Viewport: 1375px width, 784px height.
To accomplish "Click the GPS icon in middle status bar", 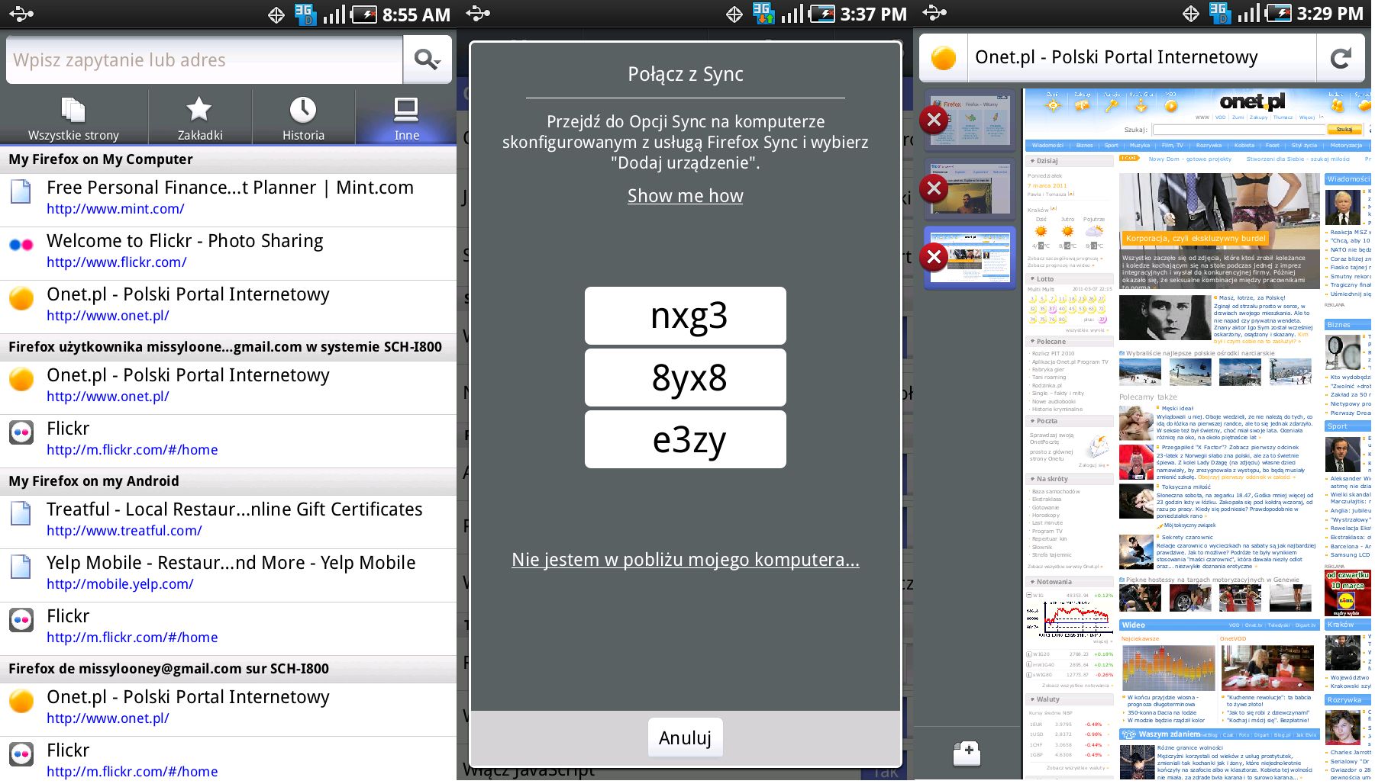I will (x=734, y=14).
